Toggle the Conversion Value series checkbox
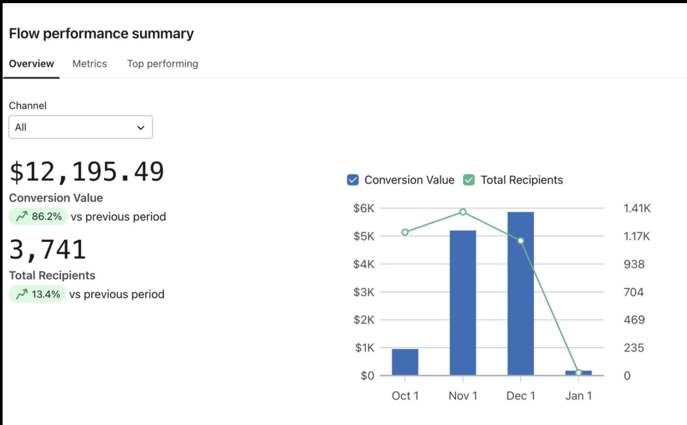Viewport: 687px width, 425px height. [353, 180]
